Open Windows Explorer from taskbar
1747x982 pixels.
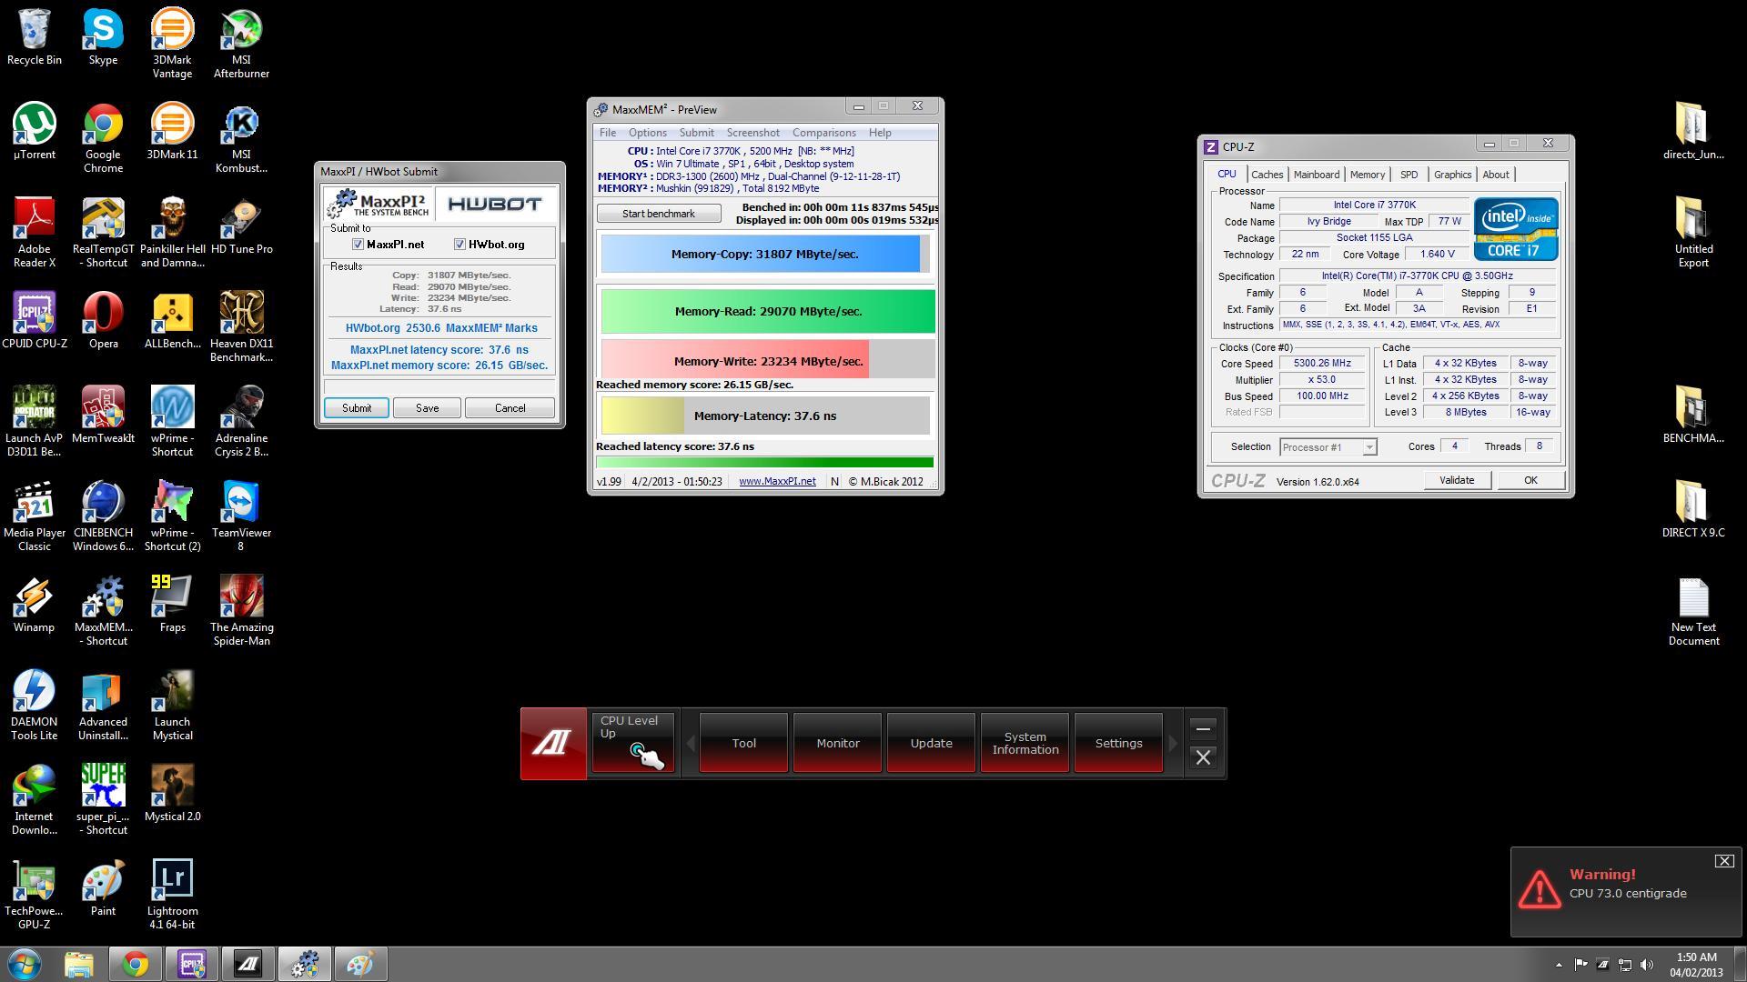click(x=79, y=964)
